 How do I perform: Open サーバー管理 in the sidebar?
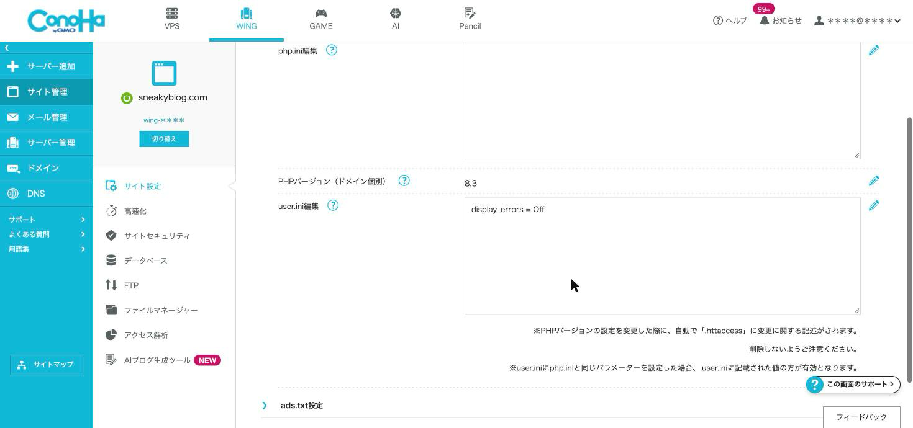pyautogui.click(x=47, y=143)
